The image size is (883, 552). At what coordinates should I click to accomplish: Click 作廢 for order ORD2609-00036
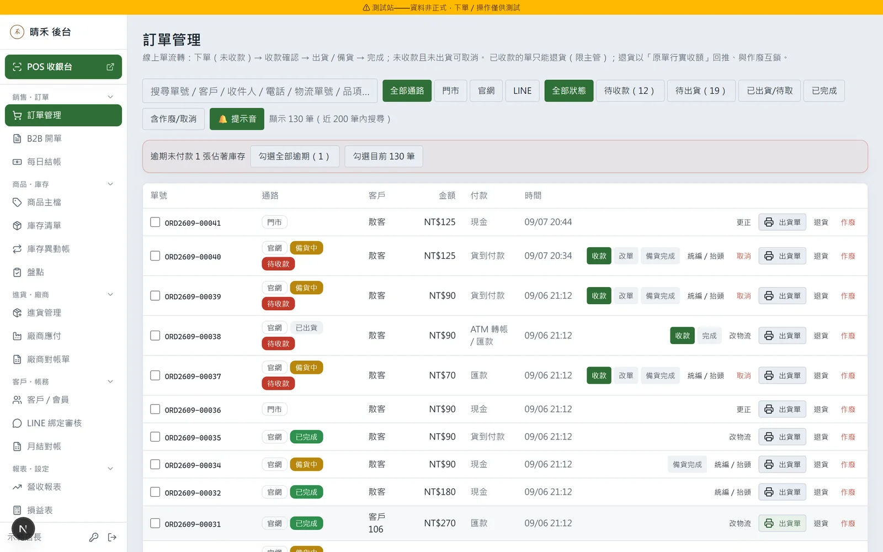coord(848,409)
